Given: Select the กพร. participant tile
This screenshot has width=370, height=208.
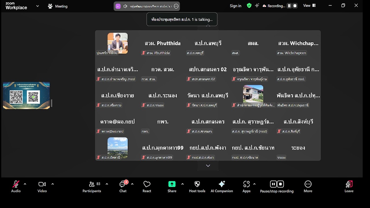Looking at the screenshot, I should pyautogui.click(x=163, y=122).
